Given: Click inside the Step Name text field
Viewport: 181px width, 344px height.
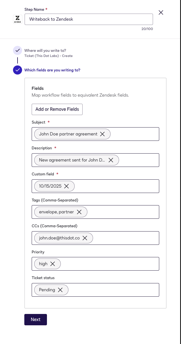Looking at the screenshot, I should coord(89,19).
